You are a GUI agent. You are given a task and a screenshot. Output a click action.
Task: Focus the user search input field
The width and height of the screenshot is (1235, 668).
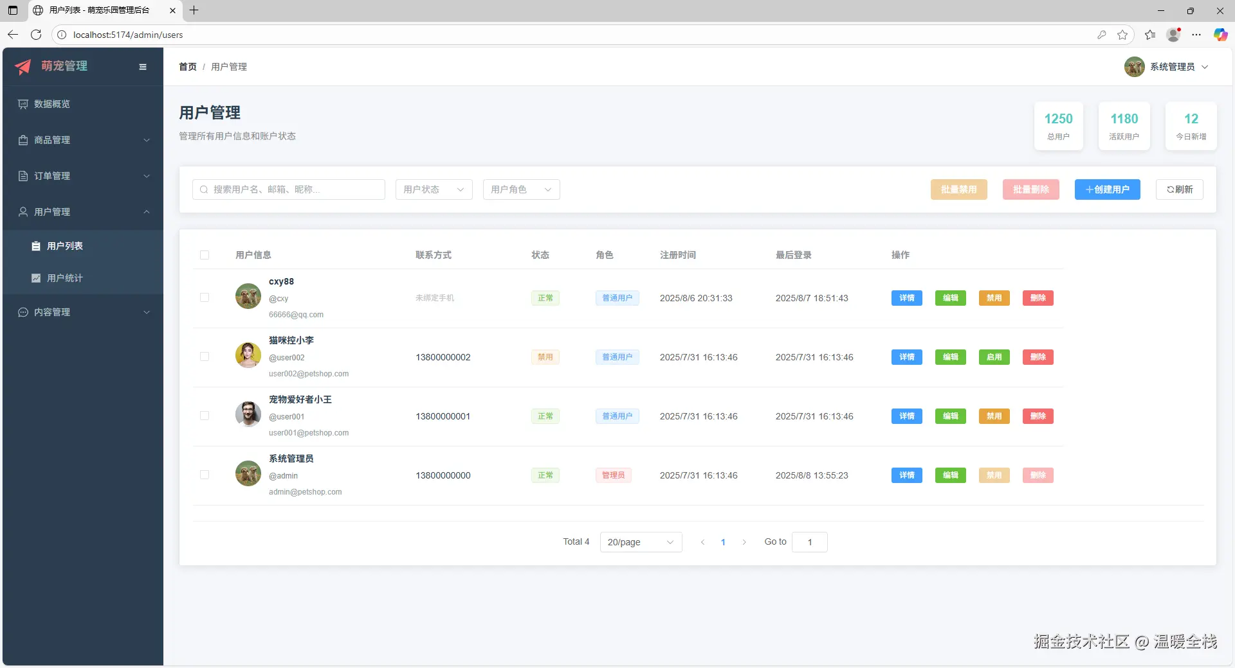pos(289,189)
